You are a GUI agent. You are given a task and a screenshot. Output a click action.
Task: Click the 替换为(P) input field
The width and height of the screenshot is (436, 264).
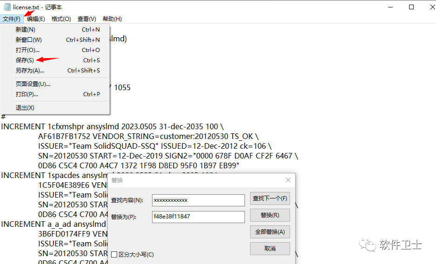[198, 217]
